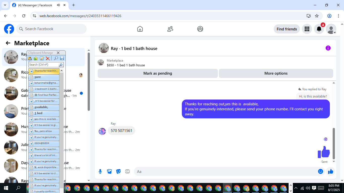Click the conversation list vertical scrollbar
This screenshot has width=344, height=193.
click(89, 82)
